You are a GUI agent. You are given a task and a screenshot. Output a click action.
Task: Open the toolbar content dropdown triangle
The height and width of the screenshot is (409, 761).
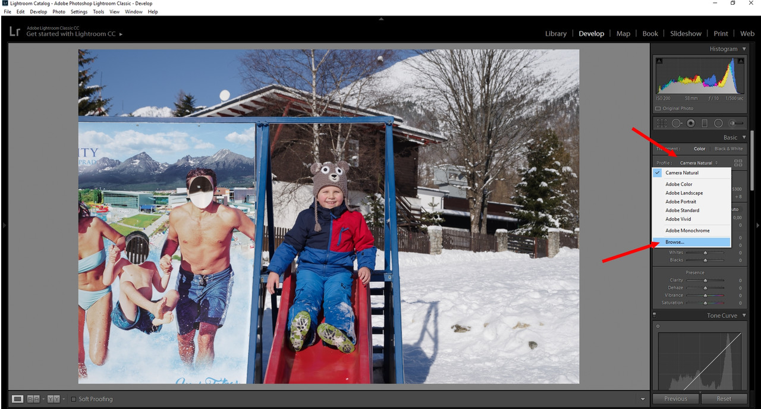tap(643, 399)
